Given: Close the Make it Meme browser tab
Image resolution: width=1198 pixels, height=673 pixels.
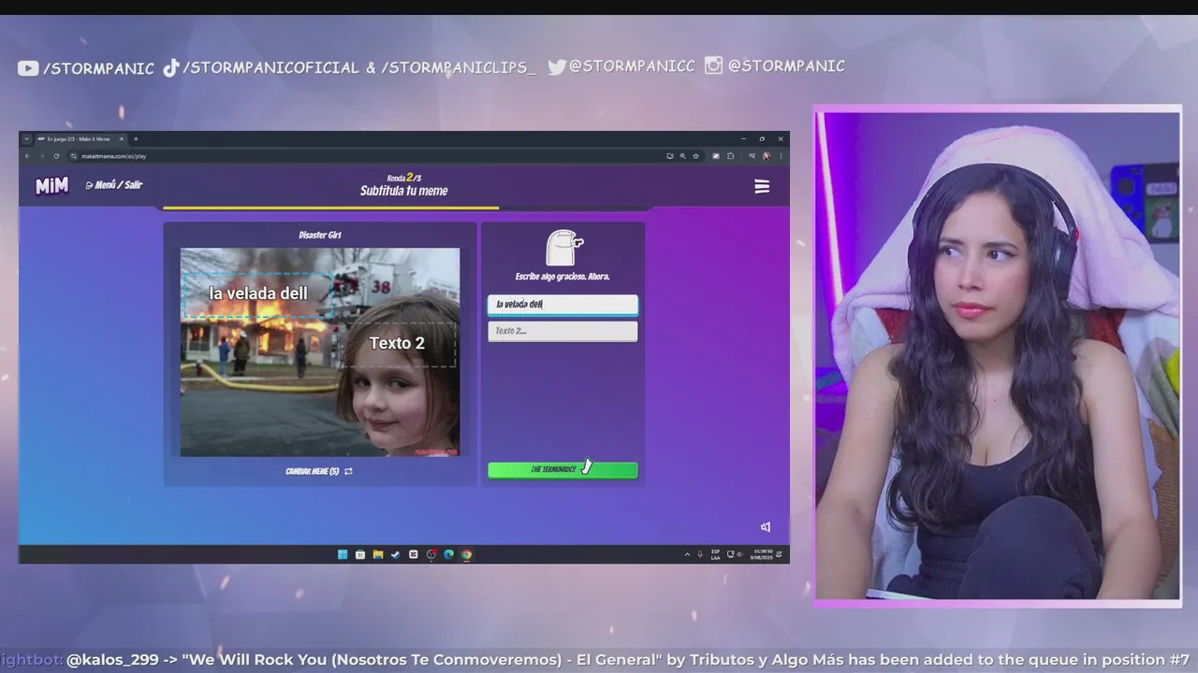Looking at the screenshot, I should click(122, 139).
